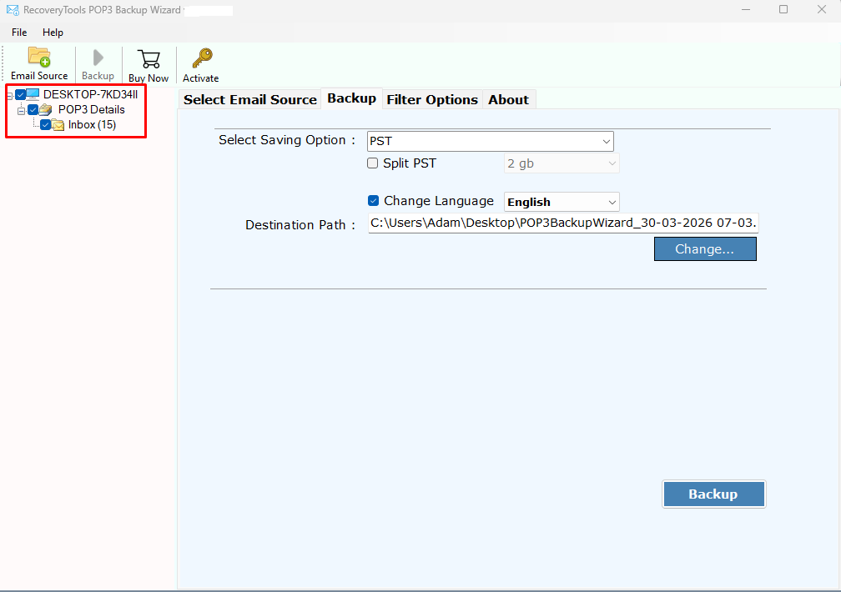This screenshot has height=592, width=841.
Task: Uncheck the POP3 Details checkbox
Action: coord(33,109)
